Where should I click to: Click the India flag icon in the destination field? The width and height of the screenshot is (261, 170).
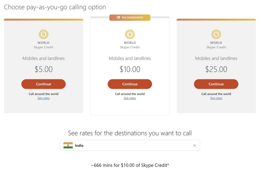[68, 145]
